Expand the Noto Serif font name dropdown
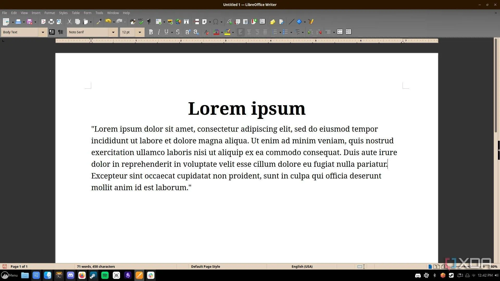This screenshot has width=500, height=281. tap(113, 32)
